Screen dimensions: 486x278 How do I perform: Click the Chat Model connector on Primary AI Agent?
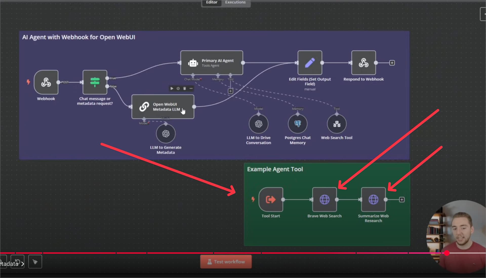[193, 75]
